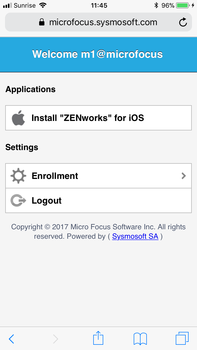Screen dimensions: 197x350
Task: Tap the microfocus.sysmosoft.com address bar
Action: [x=103, y=23]
